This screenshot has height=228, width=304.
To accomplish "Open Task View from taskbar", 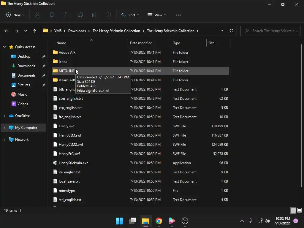I will click(133, 221).
